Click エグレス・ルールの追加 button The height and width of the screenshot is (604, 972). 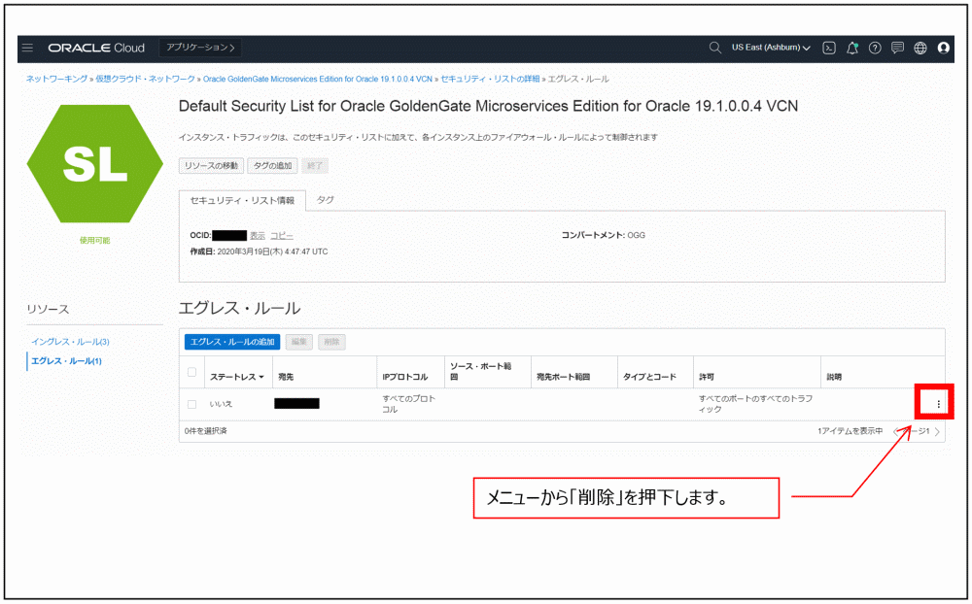(232, 342)
